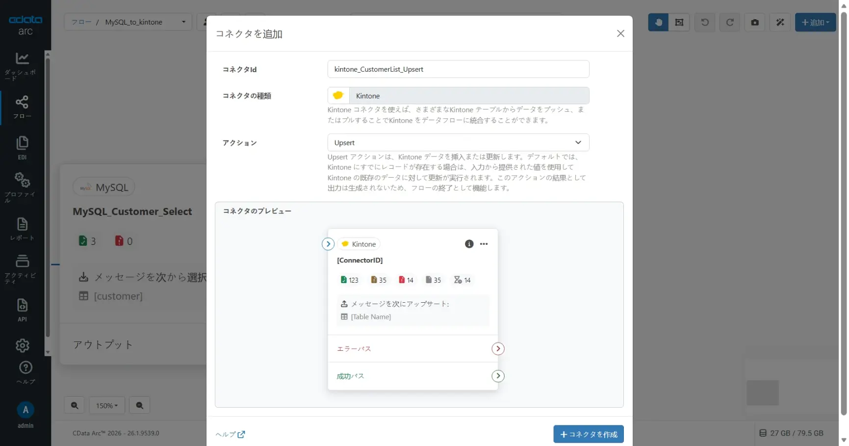Click the CData Arc logo
Image resolution: width=849 pixels, height=446 pixels.
pos(26,25)
